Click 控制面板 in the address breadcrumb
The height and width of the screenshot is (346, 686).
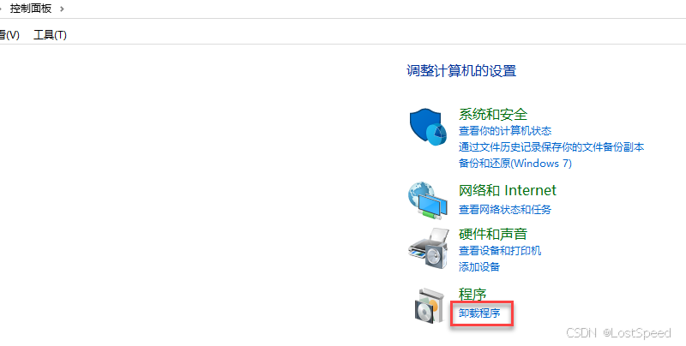pos(31,9)
